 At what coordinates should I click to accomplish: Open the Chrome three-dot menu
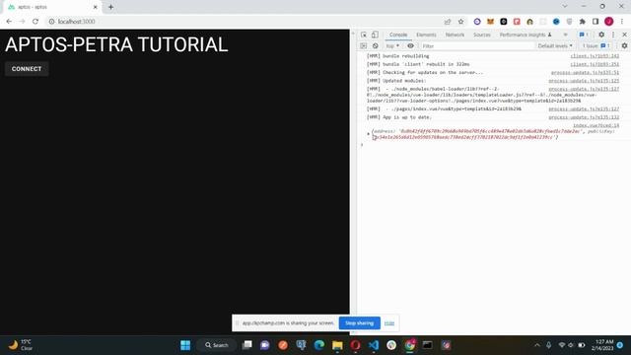[622, 22]
